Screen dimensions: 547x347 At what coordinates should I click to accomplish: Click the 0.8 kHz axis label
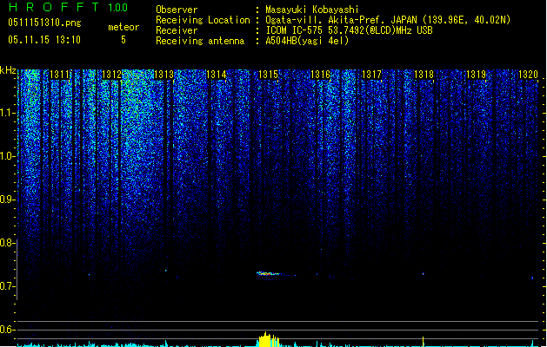8,243
